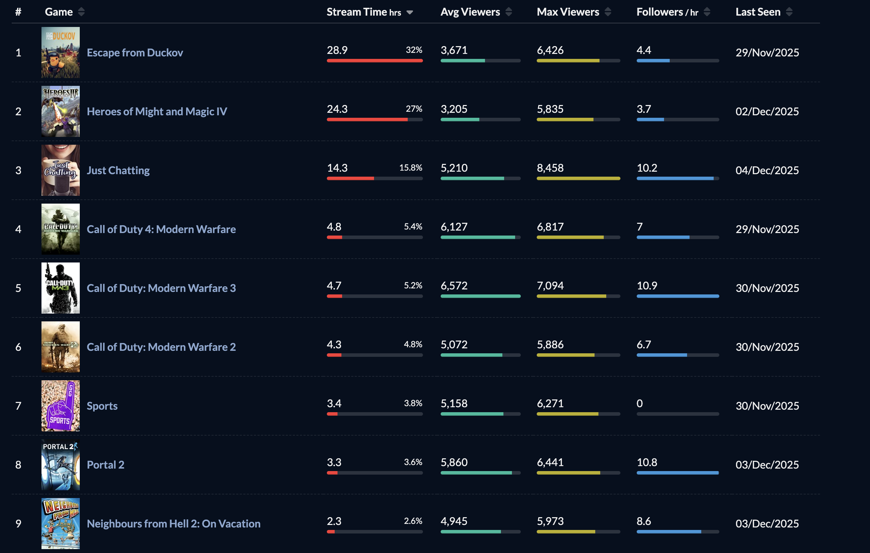This screenshot has width=870, height=553.
Task: Open the Just Chatting link
Action: coord(118,170)
